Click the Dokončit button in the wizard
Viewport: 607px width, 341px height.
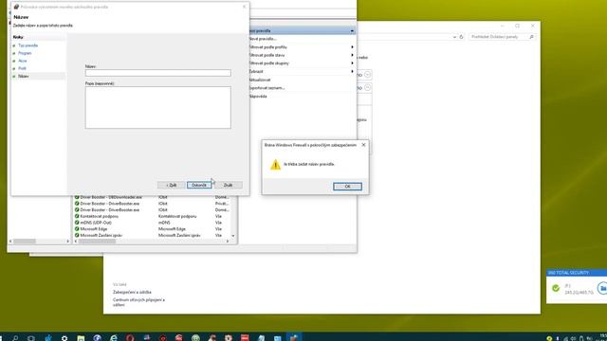pyautogui.click(x=199, y=186)
